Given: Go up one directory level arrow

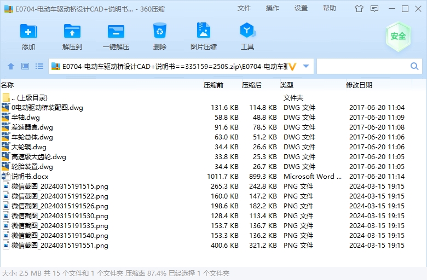Looking at the screenshot, I should tap(11, 66).
